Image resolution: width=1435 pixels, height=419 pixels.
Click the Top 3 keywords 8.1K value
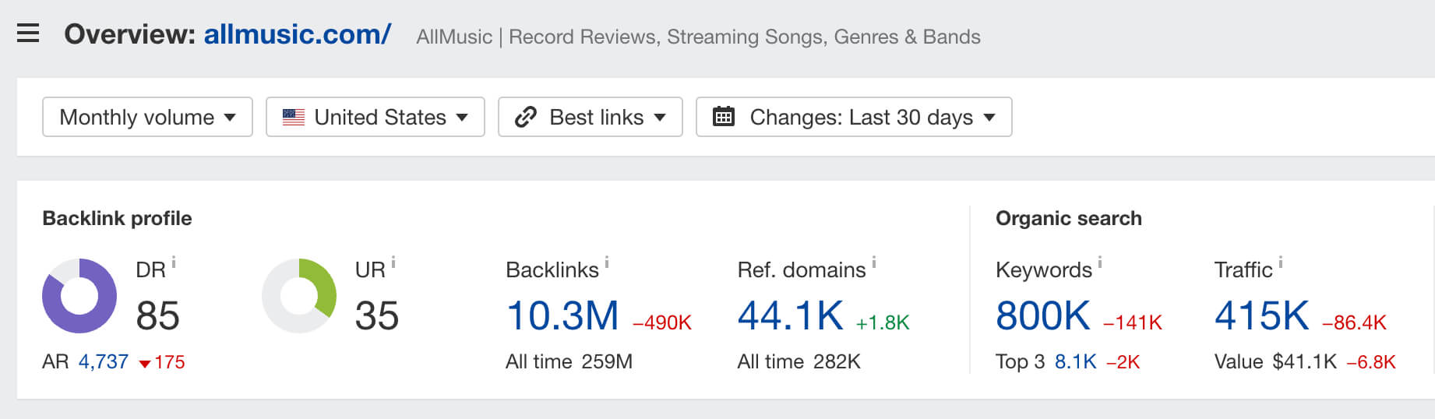click(1075, 362)
